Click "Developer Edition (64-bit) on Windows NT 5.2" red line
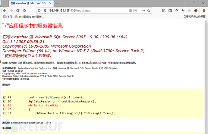This screenshot has height=134, width=208. [x=73, y=51]
